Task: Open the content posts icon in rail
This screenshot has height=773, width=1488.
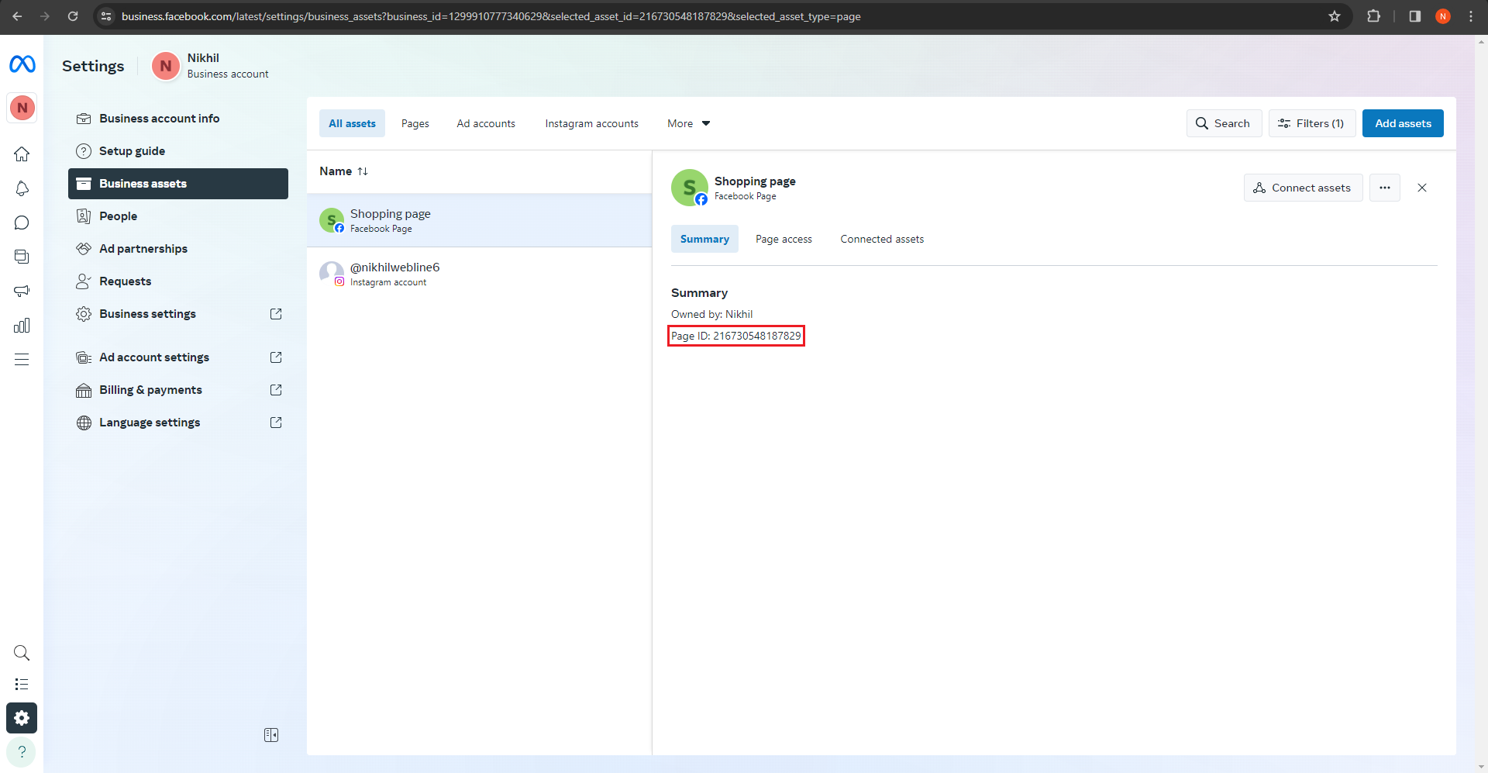Action: point(22,257)
